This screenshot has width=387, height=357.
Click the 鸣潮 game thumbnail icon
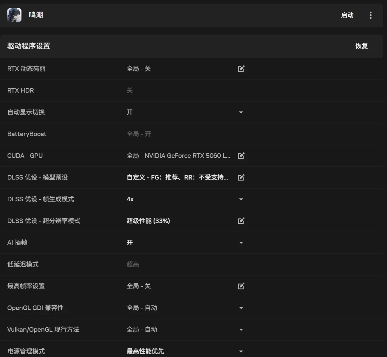pos(14,15)
